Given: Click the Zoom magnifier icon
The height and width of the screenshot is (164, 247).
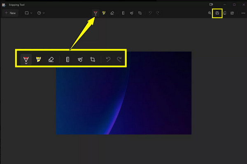Looking at the screenshot, I should coord(210,13).
